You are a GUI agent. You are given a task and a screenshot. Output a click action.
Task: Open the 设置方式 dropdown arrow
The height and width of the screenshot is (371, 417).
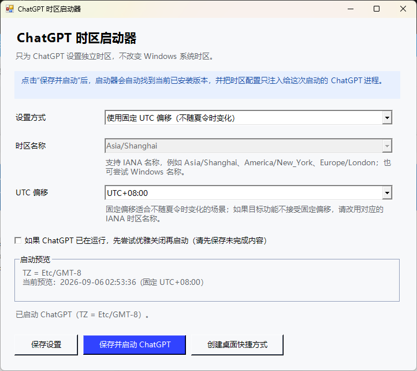click(x=387, y=118)
